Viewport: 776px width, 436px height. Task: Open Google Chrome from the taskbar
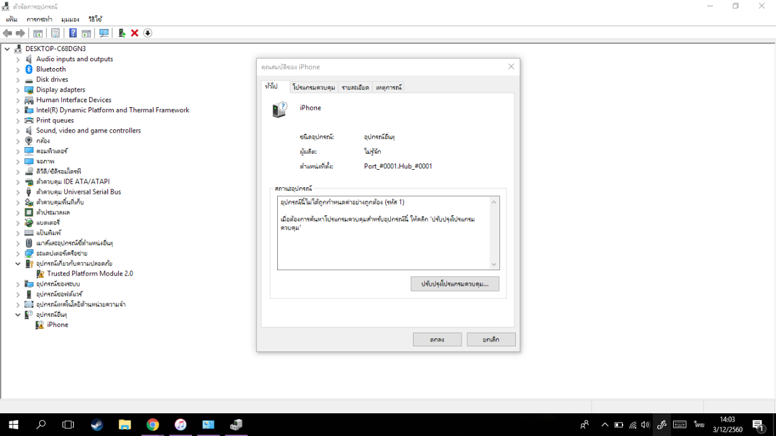(152, 425)
